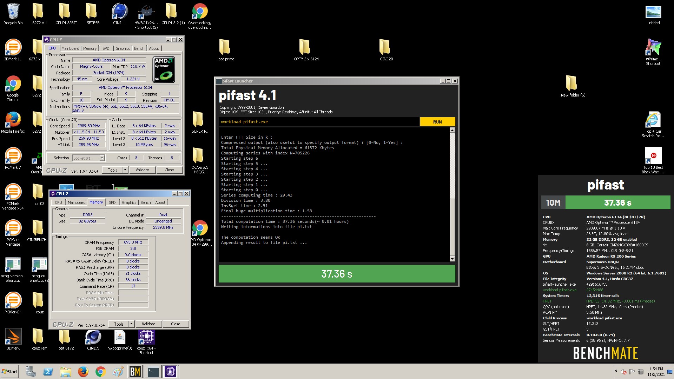Screen dimensions: 674x379
Task: Click Close button in lower CPU-Z window
Action: click(176, 324)
